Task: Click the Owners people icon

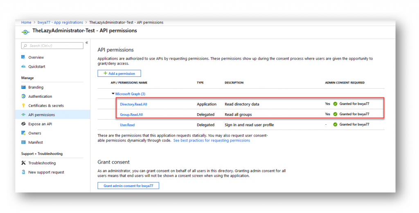Action: pyautogui.click(x=23, y=133)
